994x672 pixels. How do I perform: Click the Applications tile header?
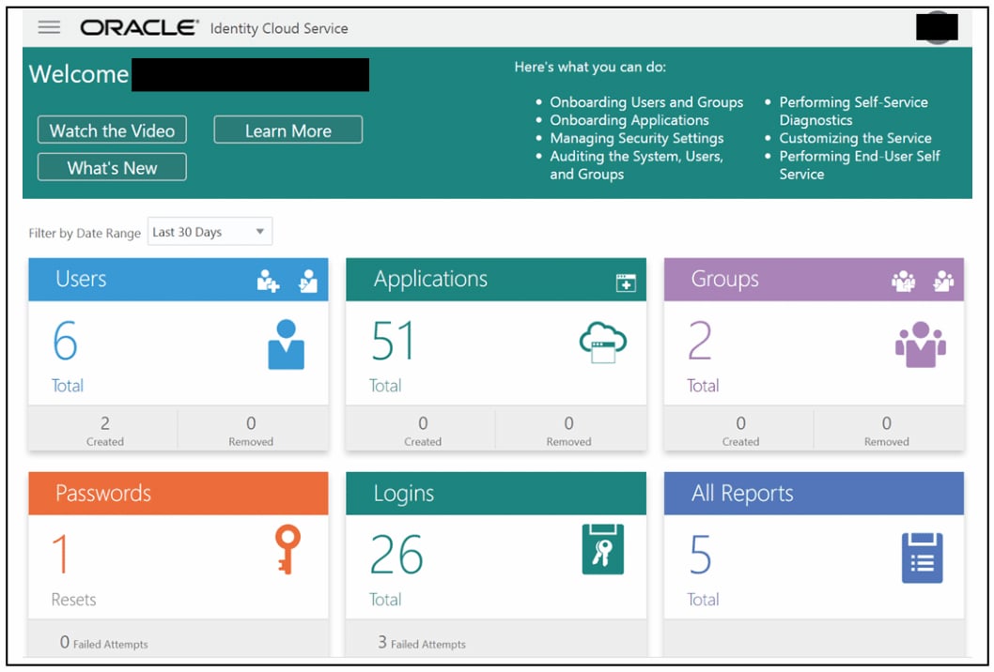click(496, 280)
